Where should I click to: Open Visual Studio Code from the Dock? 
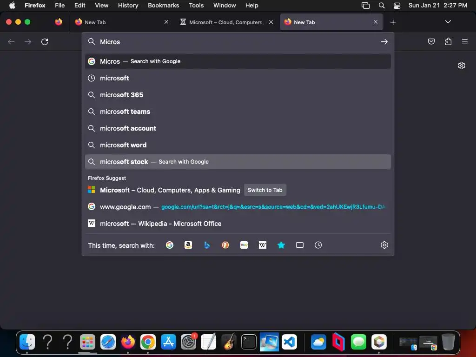(289, 342)
